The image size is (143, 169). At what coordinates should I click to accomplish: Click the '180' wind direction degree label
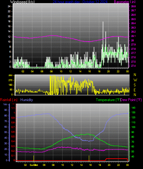10,85
